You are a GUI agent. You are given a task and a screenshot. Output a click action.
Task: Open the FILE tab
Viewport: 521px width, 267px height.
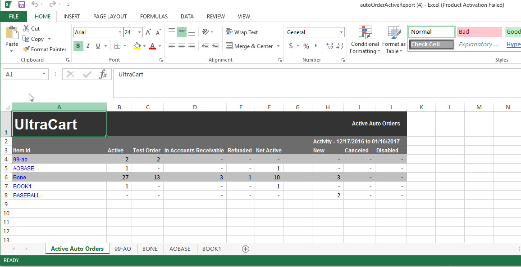pyautogui.click(x=14, y=16)
